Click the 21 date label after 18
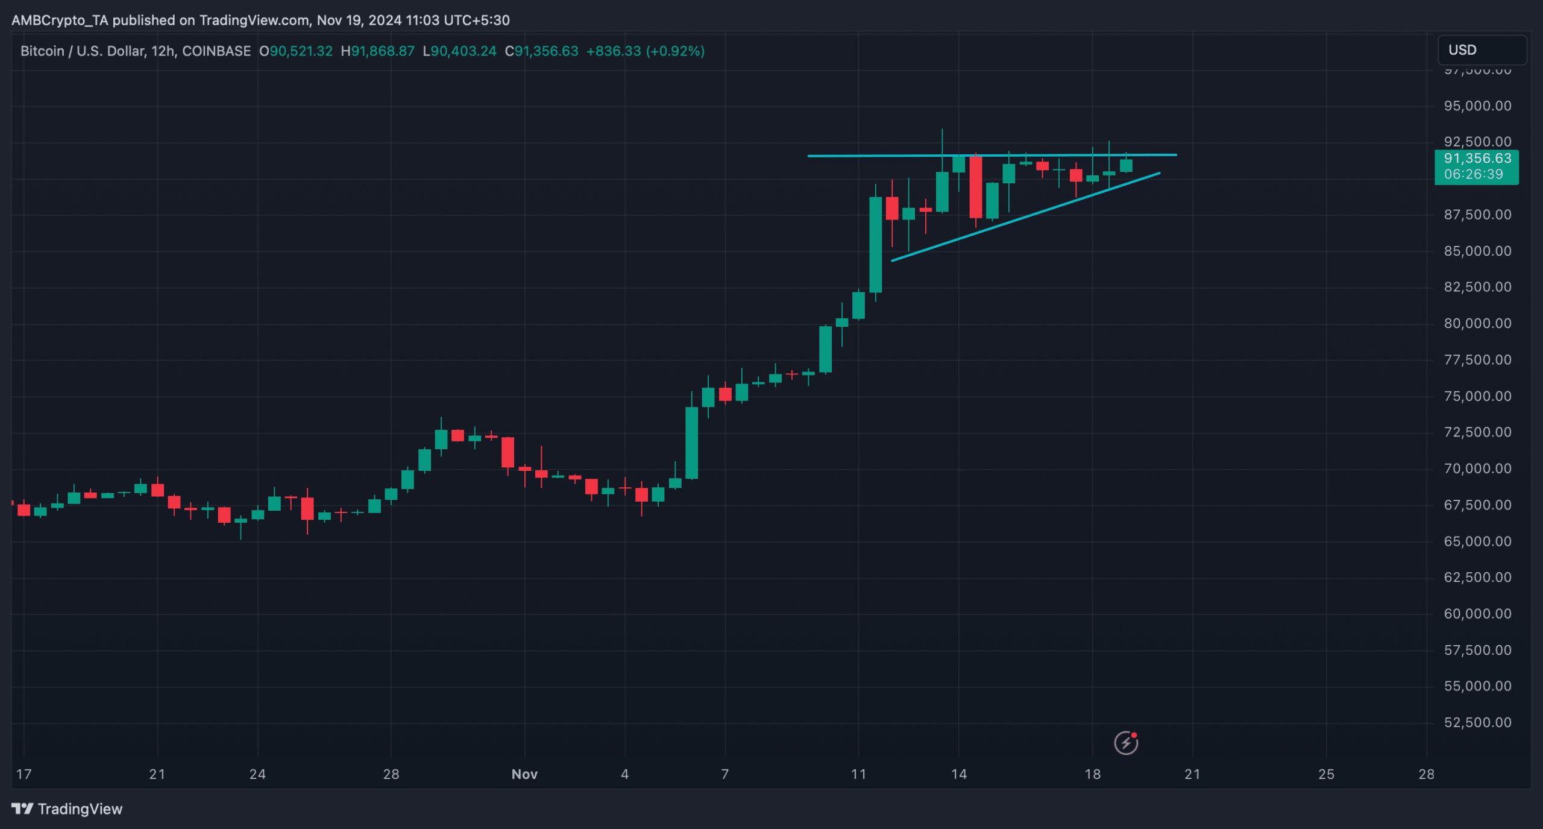This screenshot has width=1543, height=829. 1192,774
